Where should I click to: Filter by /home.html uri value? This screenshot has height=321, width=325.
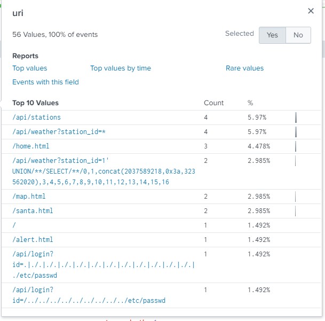click(x=31, y=146)
